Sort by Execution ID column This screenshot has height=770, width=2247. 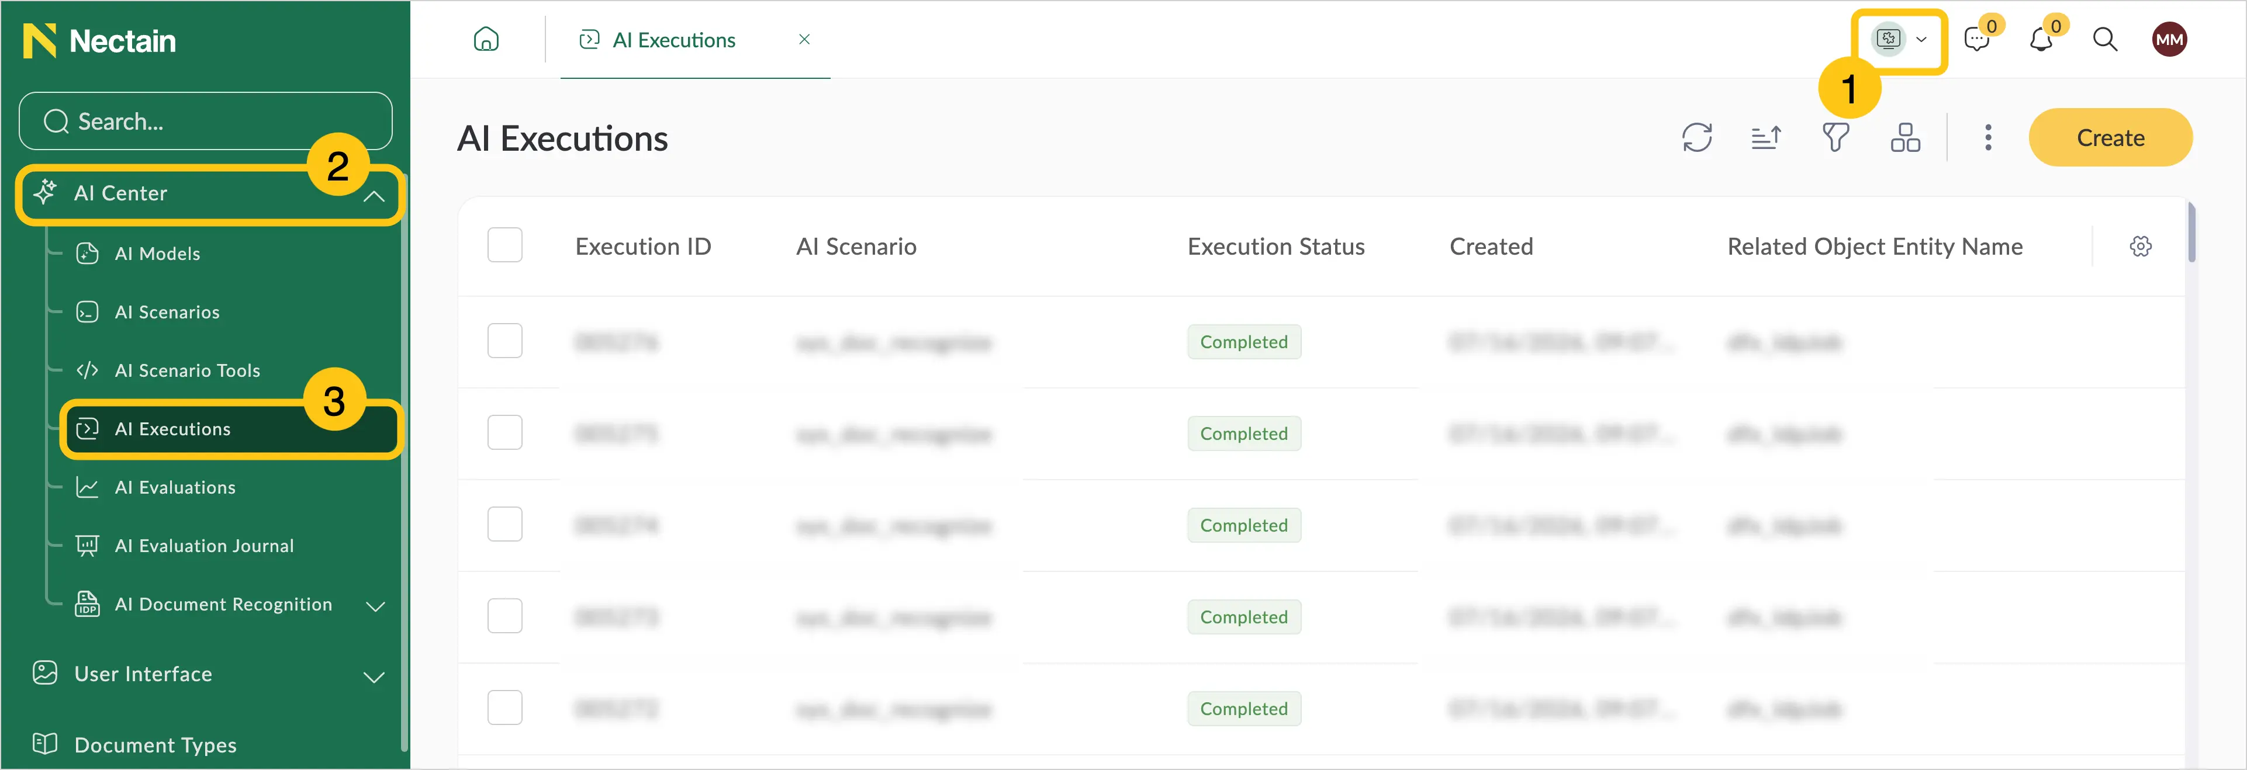point(643,247)
